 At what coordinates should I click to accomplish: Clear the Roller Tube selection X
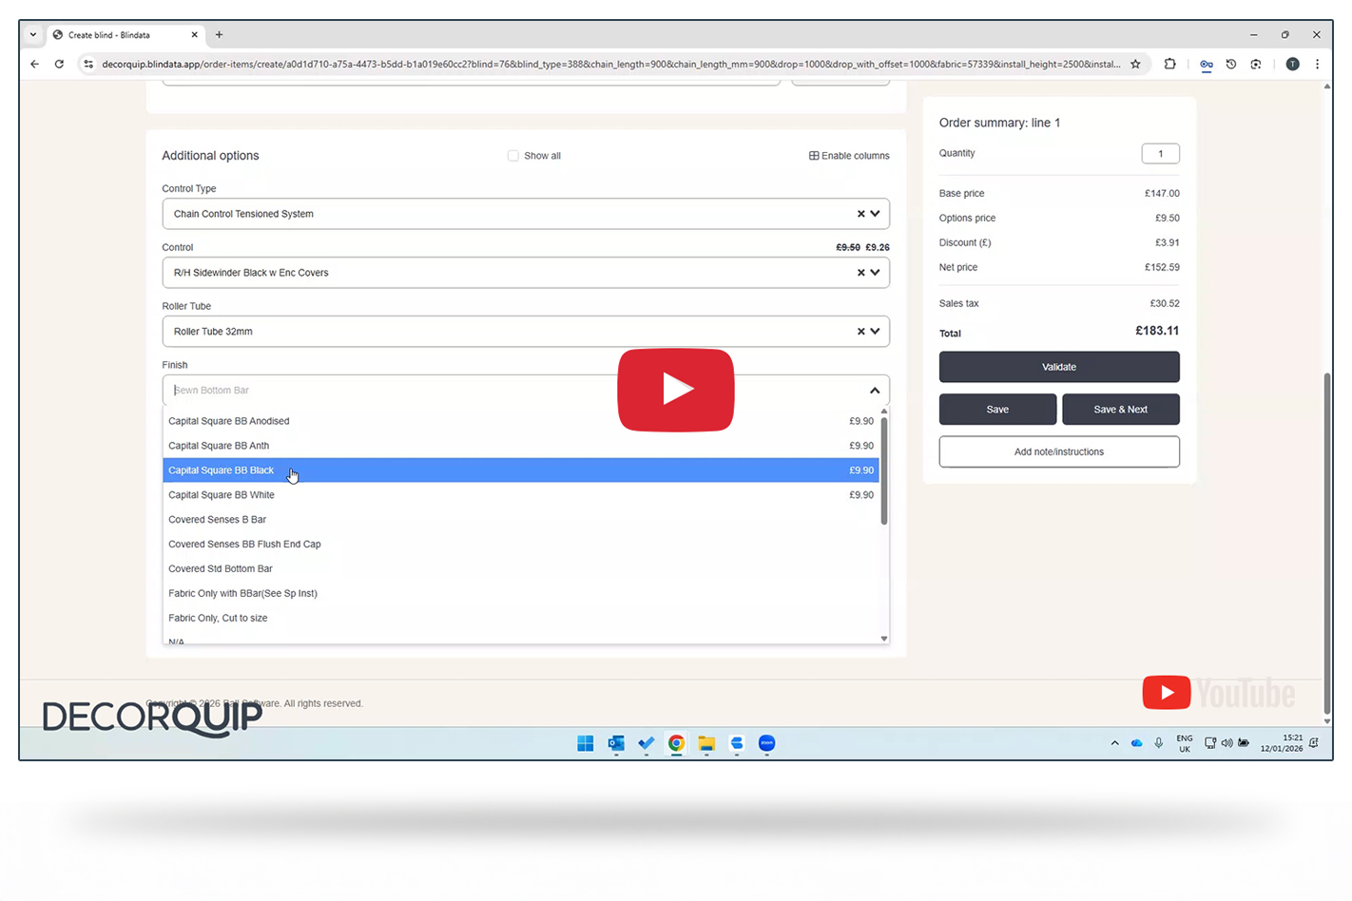tap(860, 332)
